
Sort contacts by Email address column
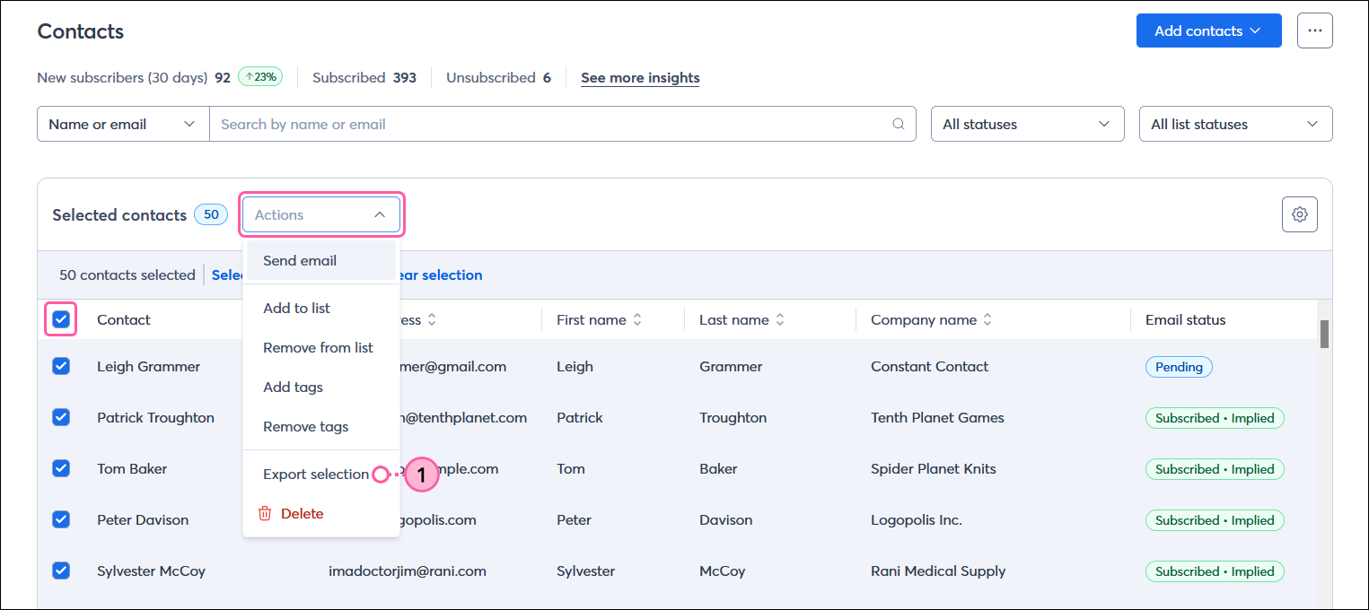[x=430, y=319]
